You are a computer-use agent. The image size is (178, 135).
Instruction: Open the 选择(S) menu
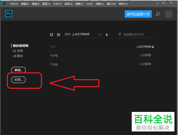click(x=68, y=4)
